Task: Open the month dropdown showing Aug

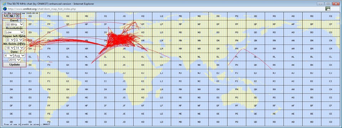Action: (19, 55)
